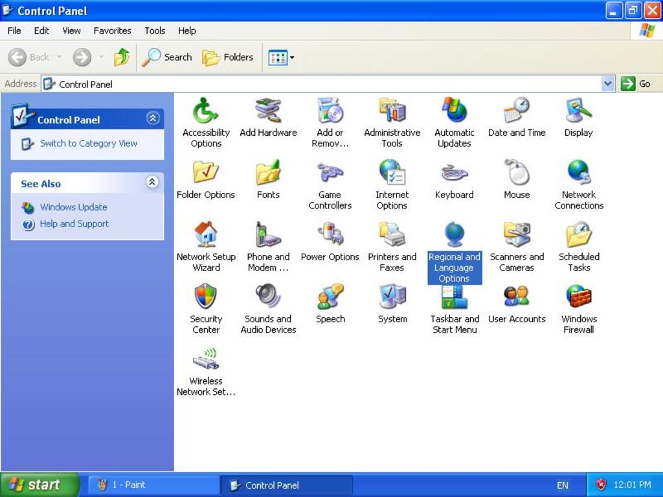This screenshot has width=663, height=497.
Task: Open the Tools menu
Action: (155, 30)
